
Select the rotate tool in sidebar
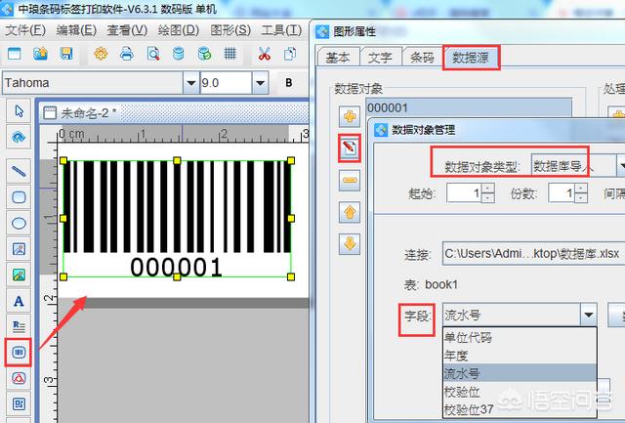pos(19,137)
